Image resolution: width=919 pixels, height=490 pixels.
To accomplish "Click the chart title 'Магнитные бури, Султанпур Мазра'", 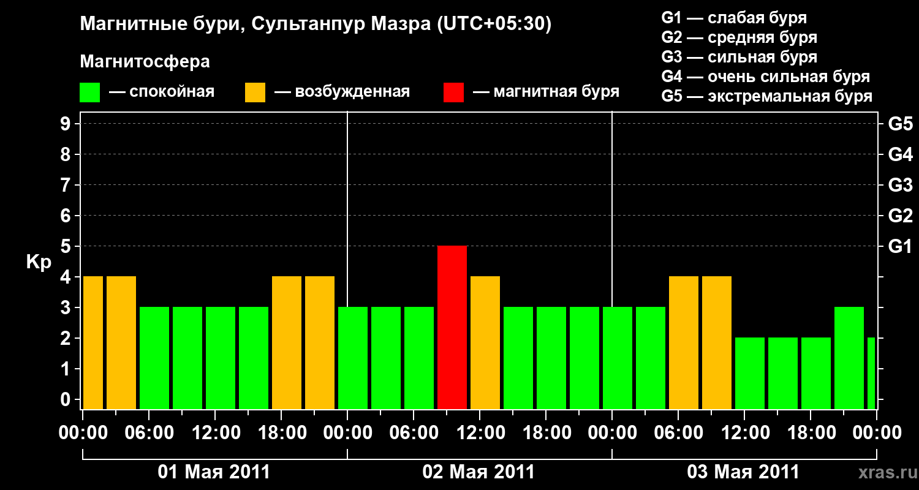I will pyautogui.click(x=316, y=24).
